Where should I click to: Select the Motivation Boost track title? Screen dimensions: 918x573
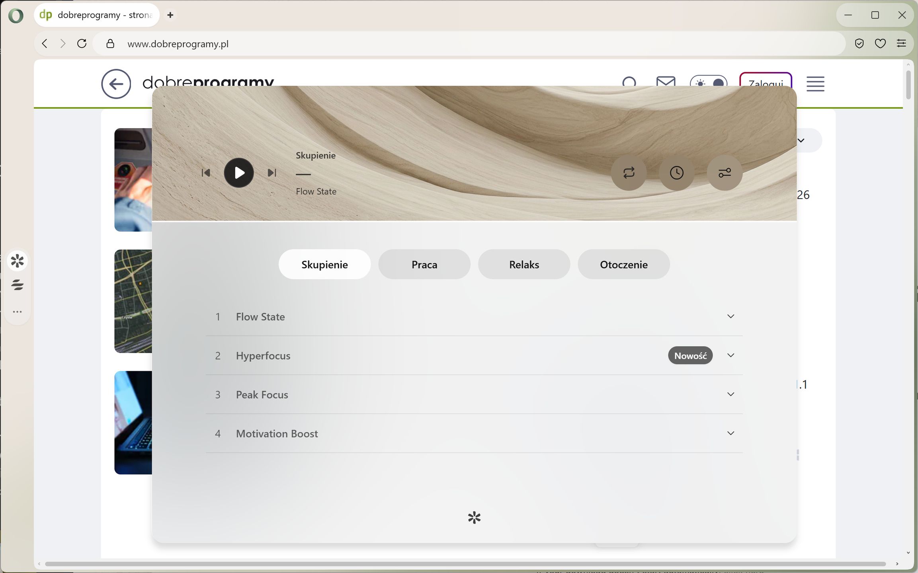277,434
